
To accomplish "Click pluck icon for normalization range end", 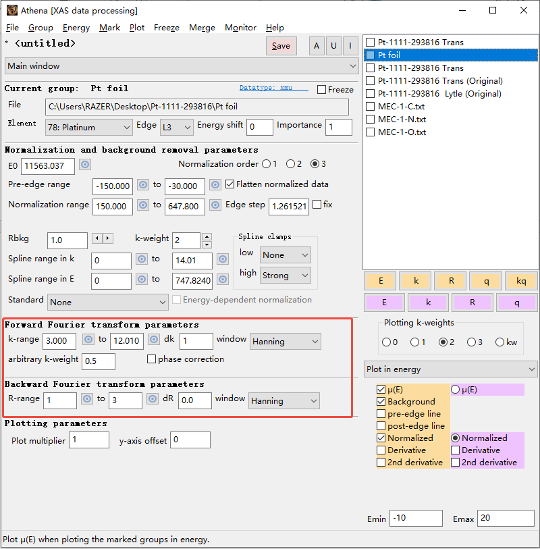I will point(215,205).
